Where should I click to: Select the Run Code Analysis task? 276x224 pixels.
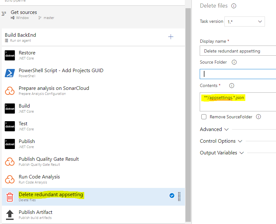(39, 177)
